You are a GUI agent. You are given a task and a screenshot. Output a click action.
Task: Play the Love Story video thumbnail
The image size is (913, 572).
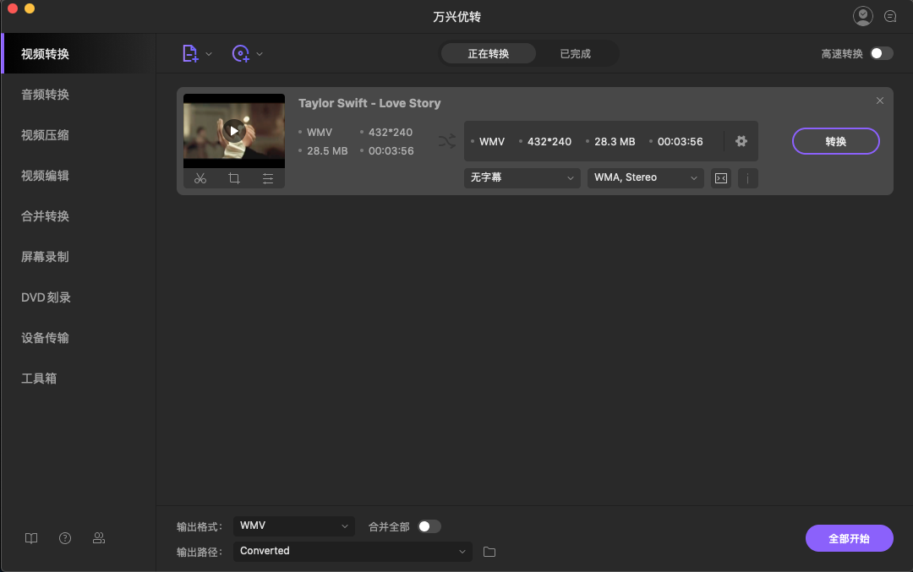point(233,130)
